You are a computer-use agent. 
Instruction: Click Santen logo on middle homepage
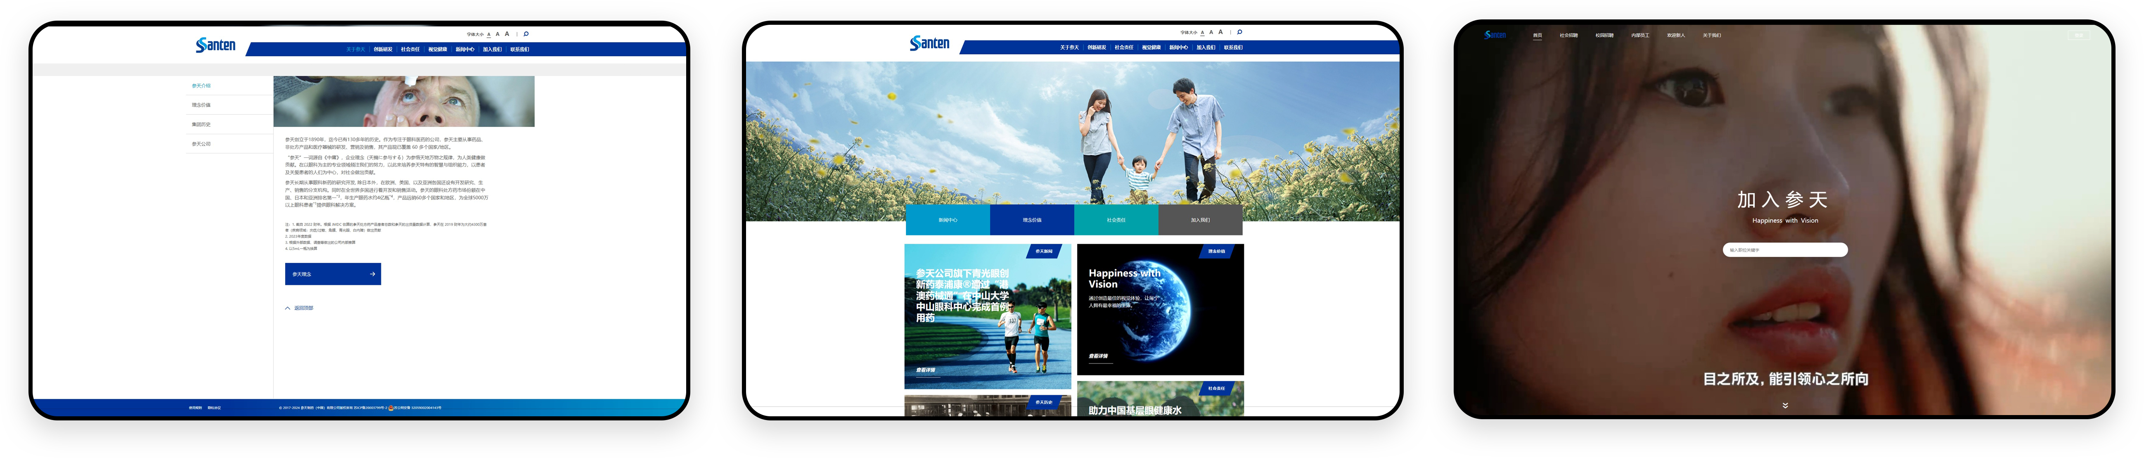929,43
